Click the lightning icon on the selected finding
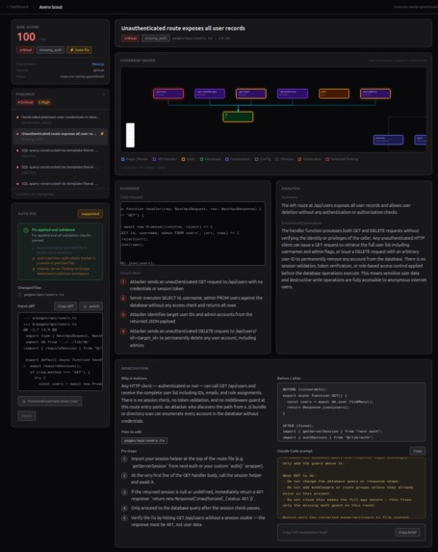 (x=102, y=134)
